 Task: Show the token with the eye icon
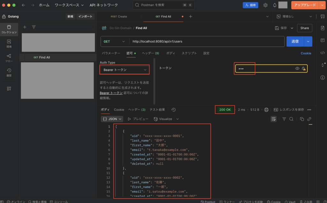(297, 69)
